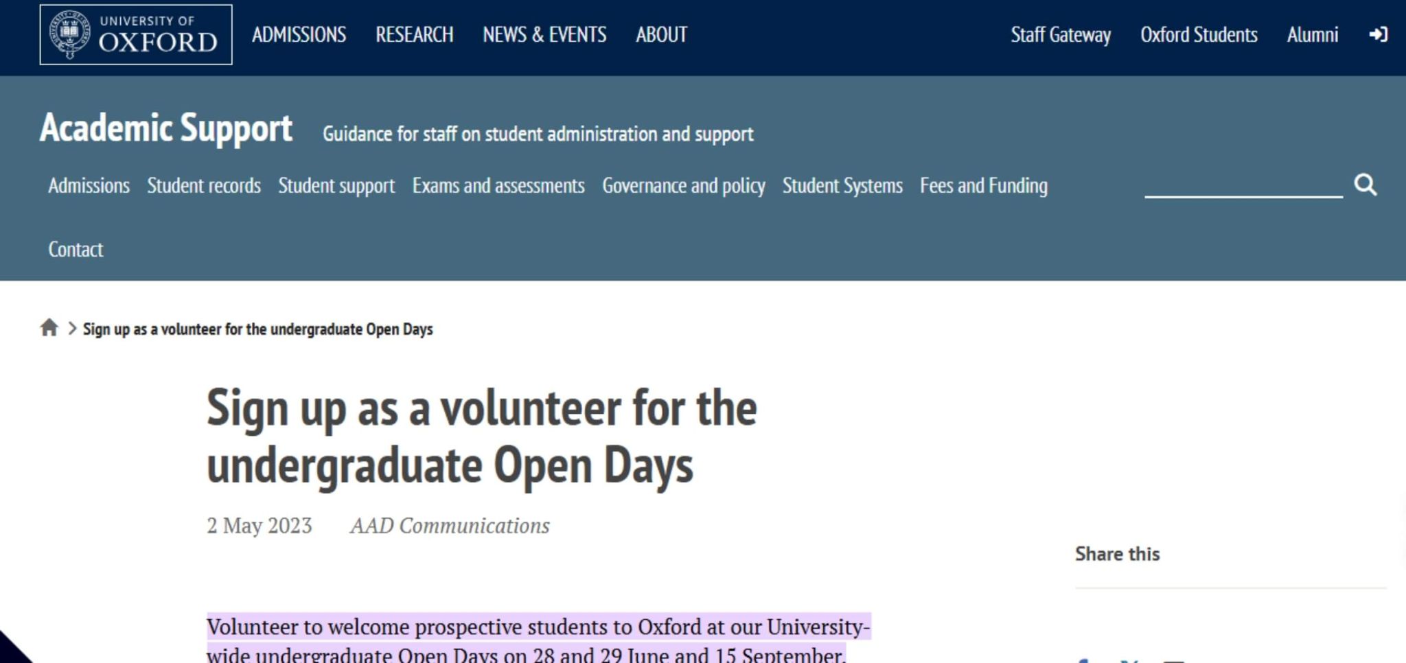
Task: Open Admissions in Academic Support nav
Action: tap(89, 185)
